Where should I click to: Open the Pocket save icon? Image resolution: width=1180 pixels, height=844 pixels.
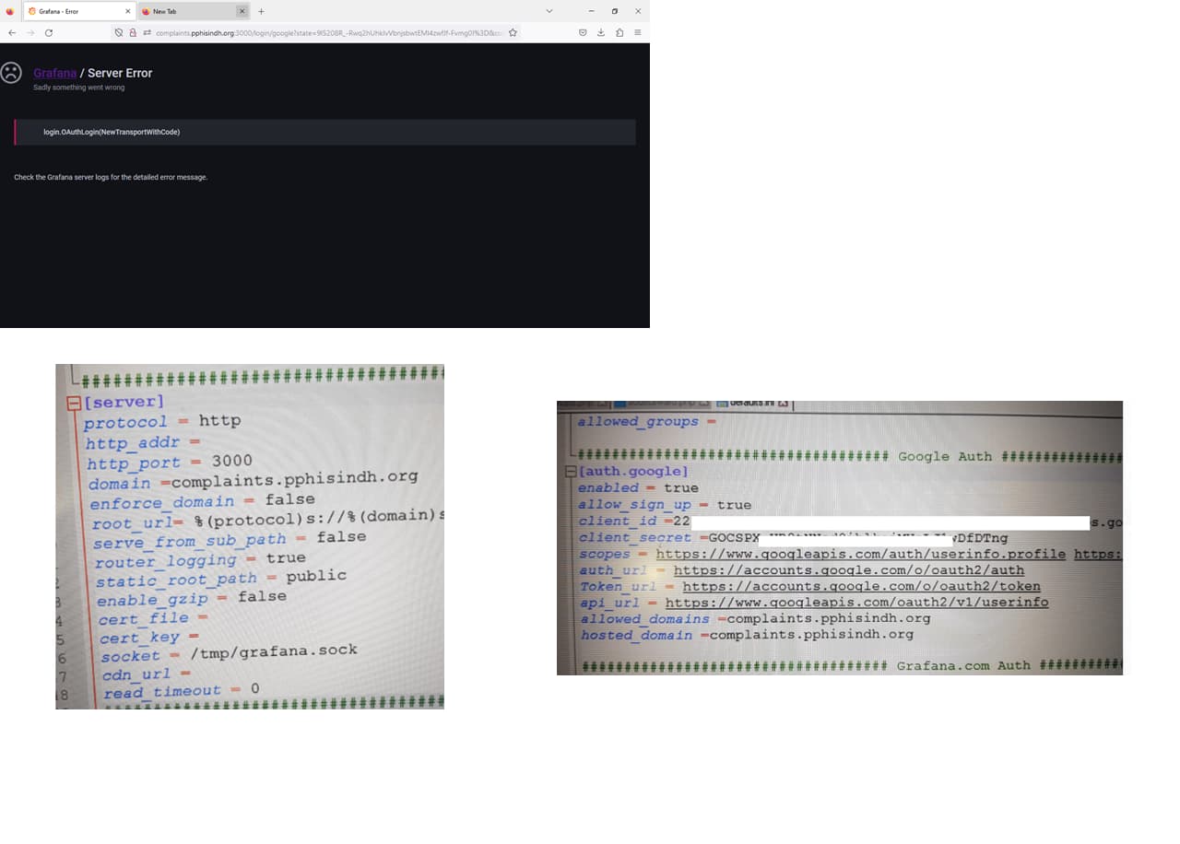583,32
